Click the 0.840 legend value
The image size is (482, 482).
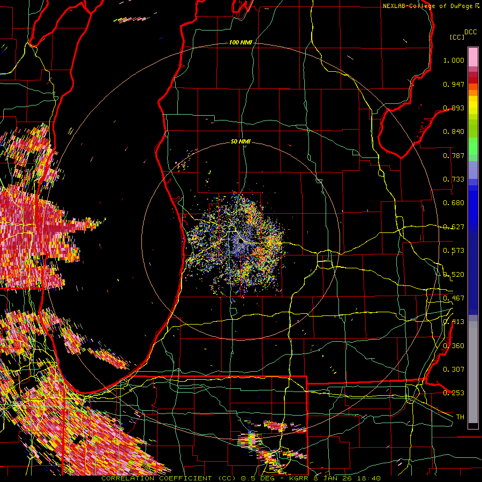click(454, 132)
